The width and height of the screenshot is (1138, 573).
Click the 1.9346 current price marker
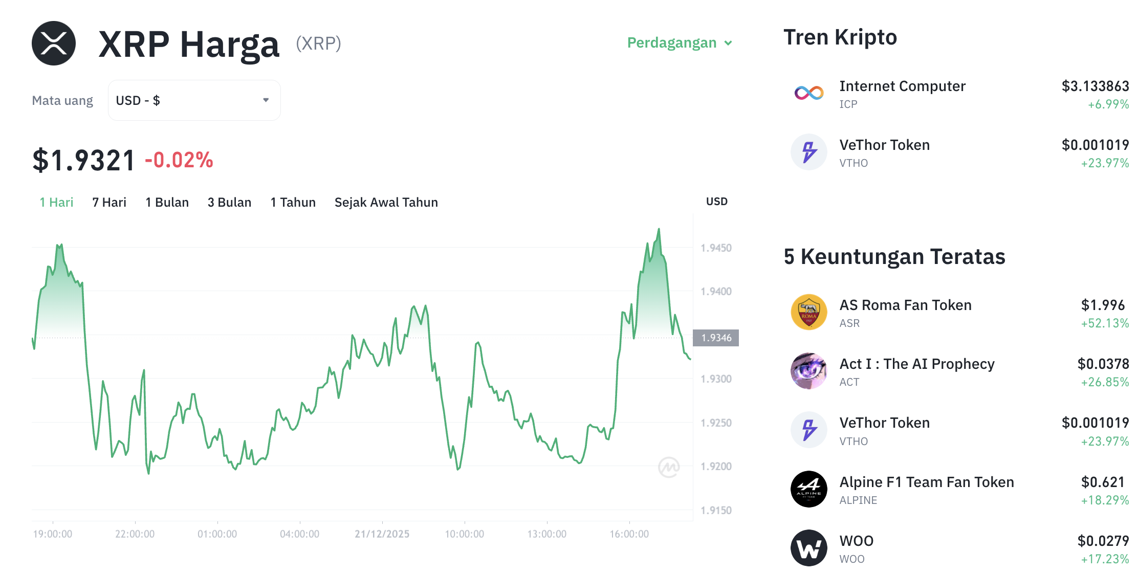pos(716,338)
